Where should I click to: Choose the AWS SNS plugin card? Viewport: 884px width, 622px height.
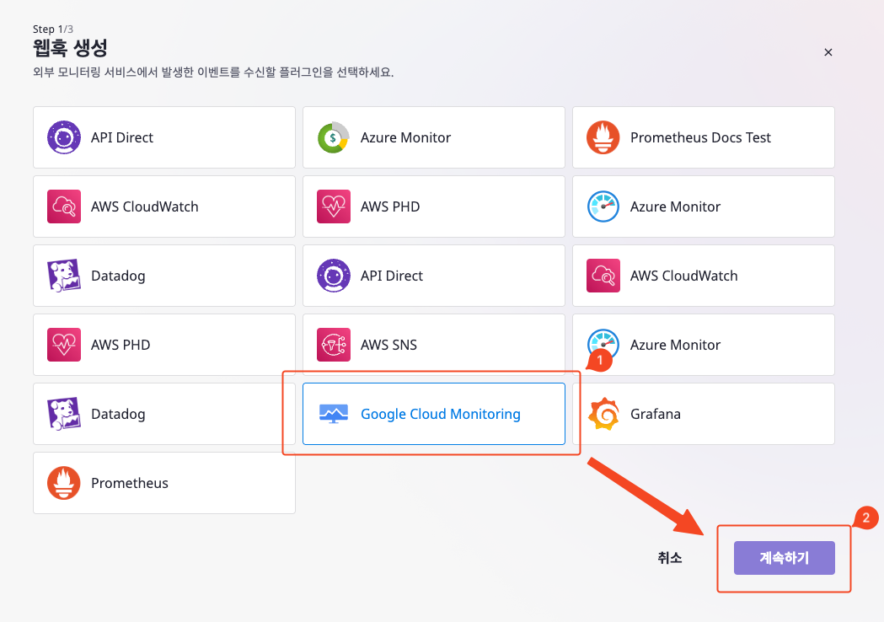tap(433, 345)
